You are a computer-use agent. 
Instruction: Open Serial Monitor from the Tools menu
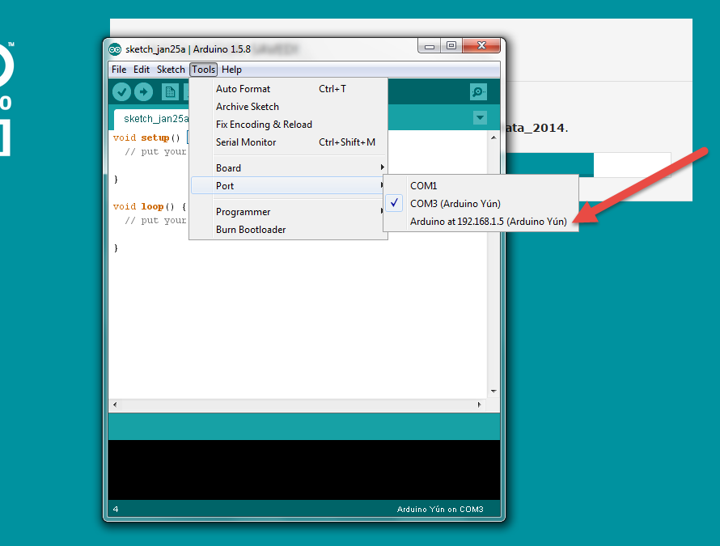click(288, 142)
